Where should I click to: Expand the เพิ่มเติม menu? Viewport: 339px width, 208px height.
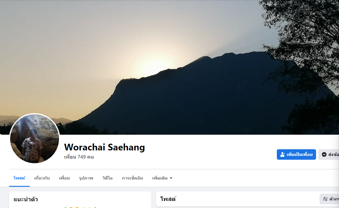point(162,178)
